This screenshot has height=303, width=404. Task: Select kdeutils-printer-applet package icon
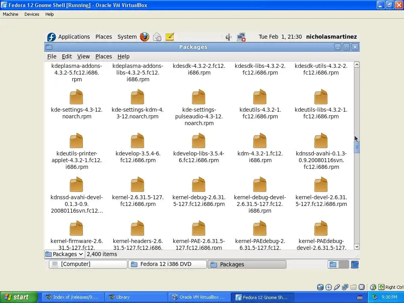pos(76,140)
